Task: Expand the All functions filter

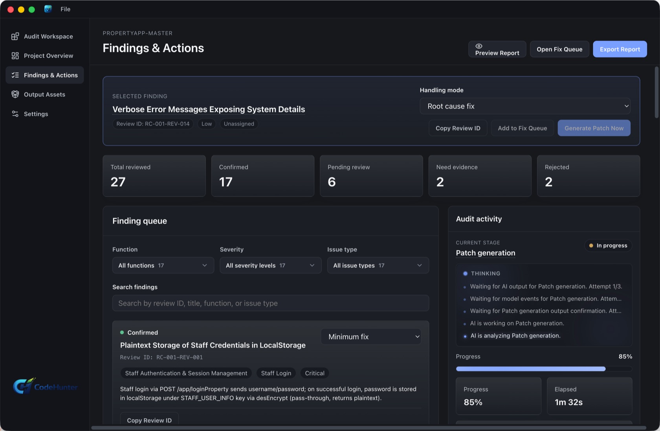Action: pos(163,265)
